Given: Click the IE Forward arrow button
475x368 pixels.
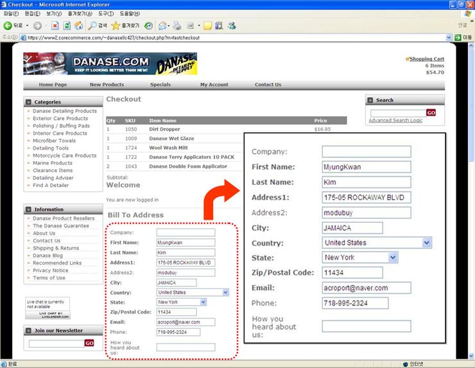Looking at the screenshot, I should pos(37,26).
